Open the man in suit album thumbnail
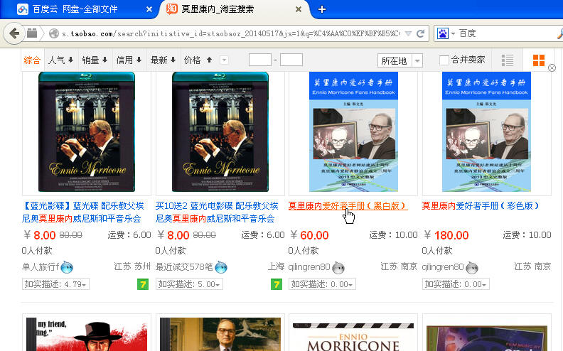Image resolution: width=563 pixels, height=351 pixels. pyautogui.click(x=220, y=334)
